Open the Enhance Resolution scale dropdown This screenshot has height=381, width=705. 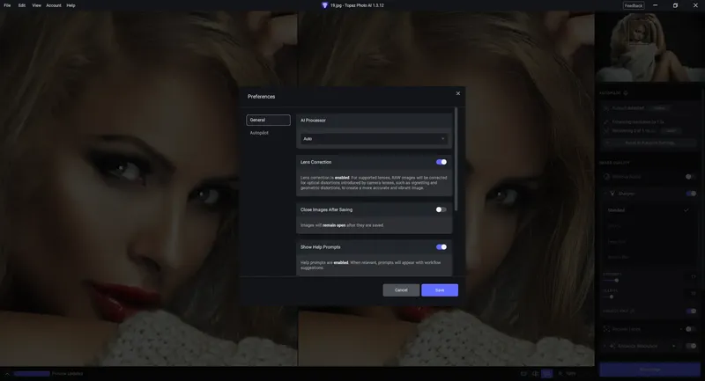tap(673, 346)
